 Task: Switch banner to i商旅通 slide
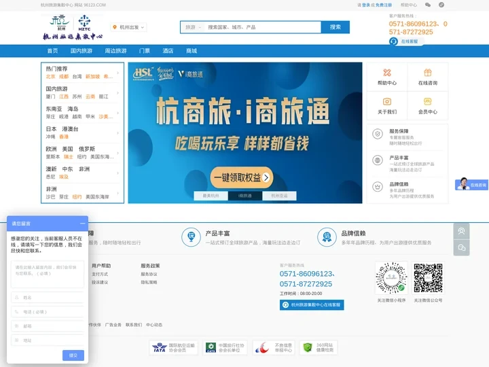[x=244, y=196]
